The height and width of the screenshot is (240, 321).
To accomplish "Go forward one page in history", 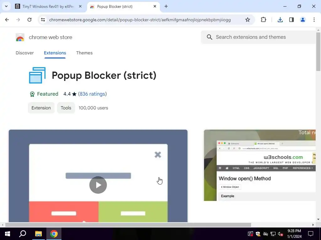I will [18, 20].
